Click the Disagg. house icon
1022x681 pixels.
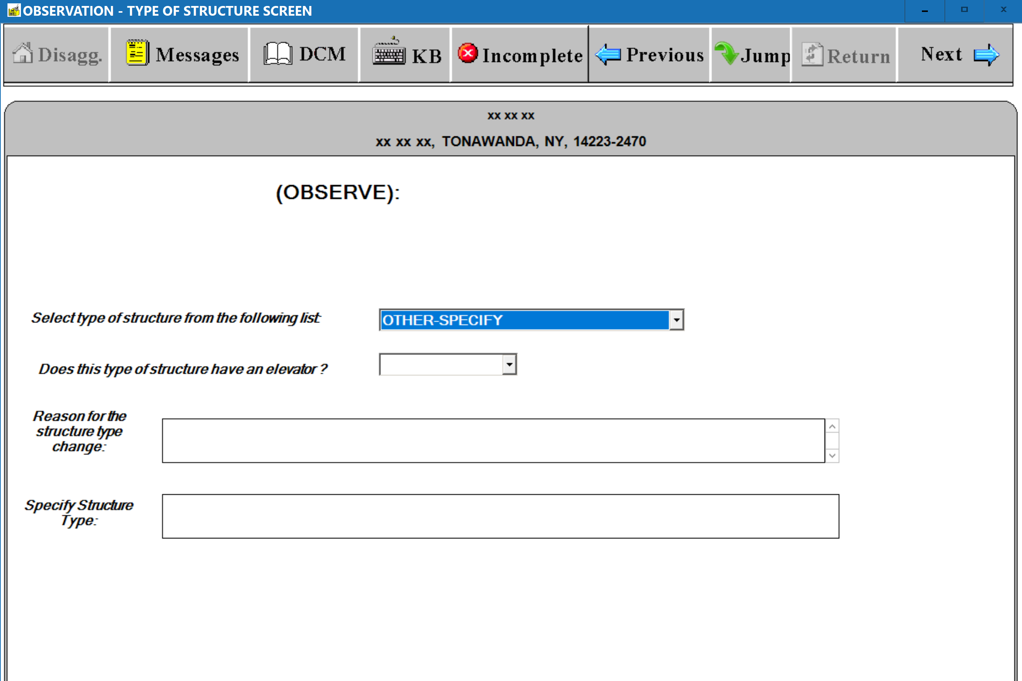coord(22,54)
